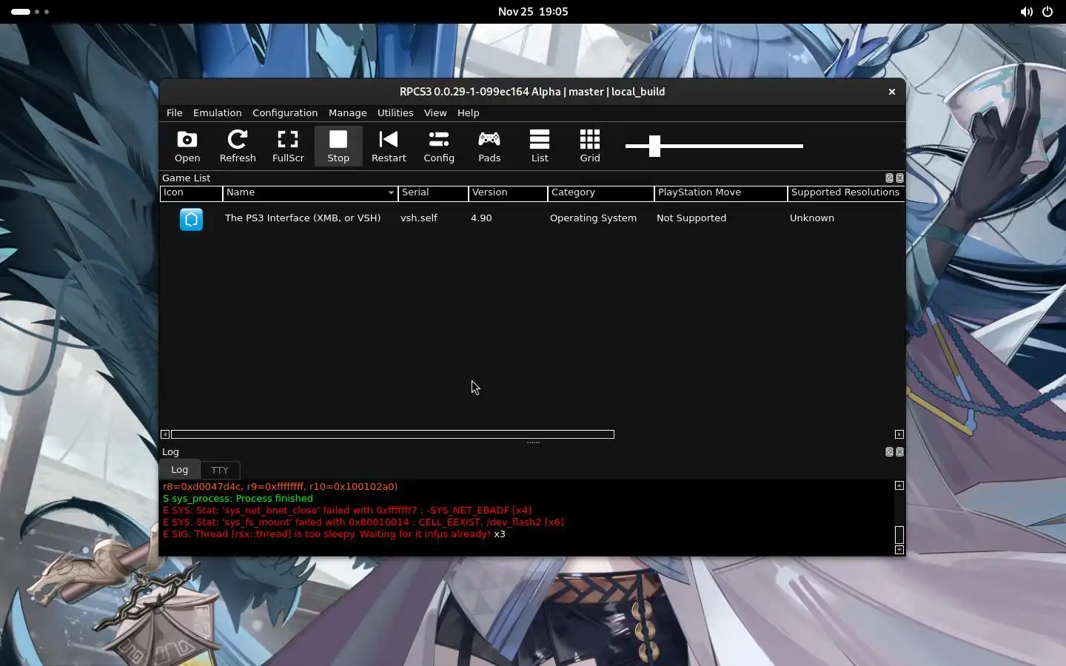The width and height of the screenshot is (1066, 666).
Task: Open a game with the Open icon
Action: (x=187, y=146)
